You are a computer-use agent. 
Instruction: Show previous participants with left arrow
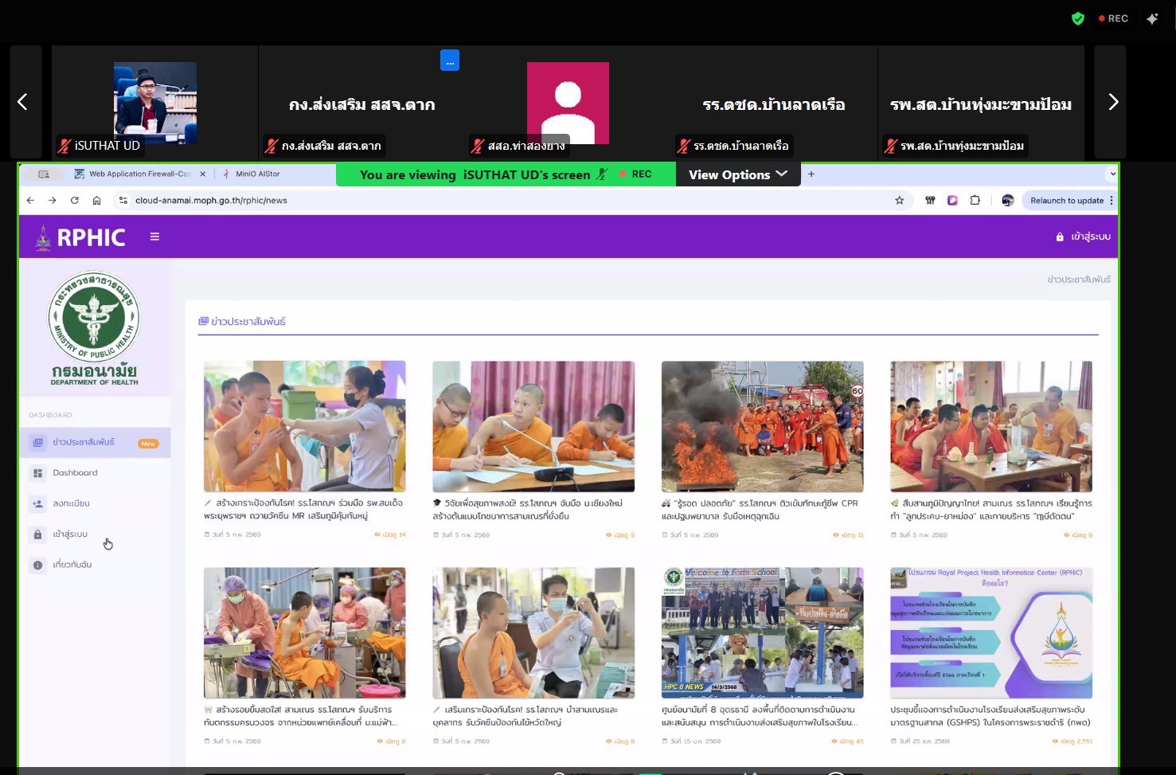click(x=23, y=102)
